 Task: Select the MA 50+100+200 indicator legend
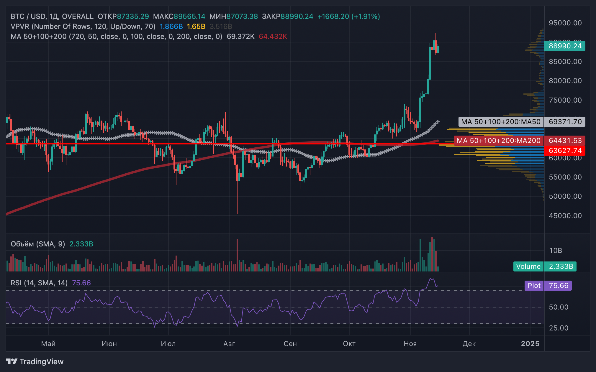tap(116, 37)
